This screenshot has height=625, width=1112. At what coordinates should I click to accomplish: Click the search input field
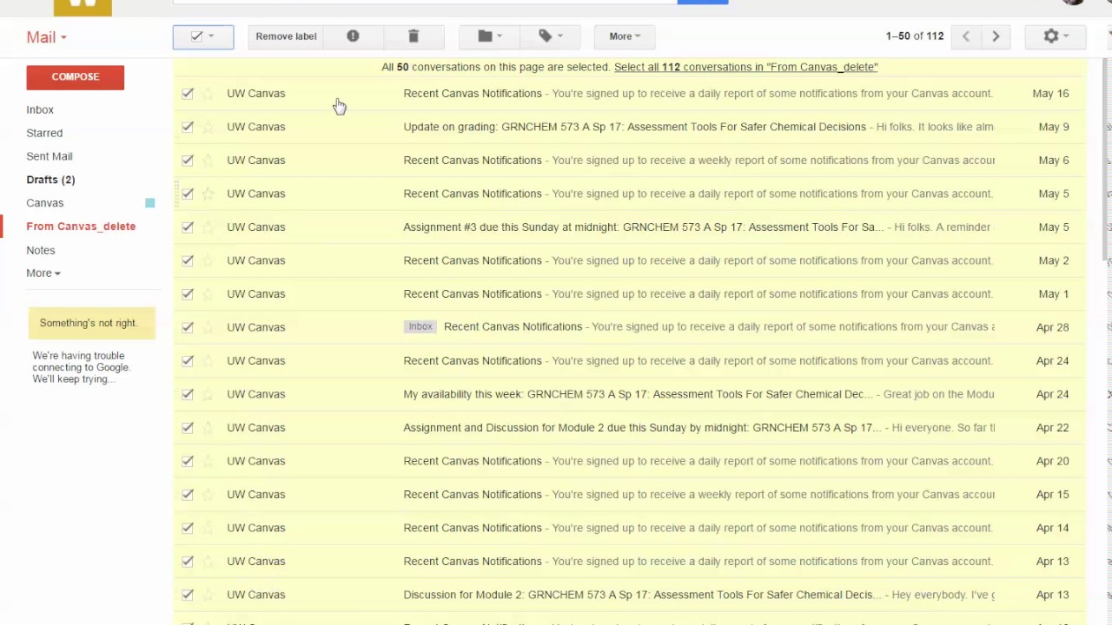tap(425, 2)
